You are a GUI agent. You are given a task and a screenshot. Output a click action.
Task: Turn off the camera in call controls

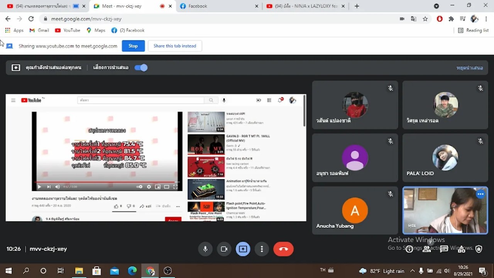224,249
